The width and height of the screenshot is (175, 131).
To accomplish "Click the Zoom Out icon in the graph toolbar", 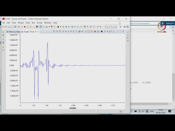I will 77,31.
